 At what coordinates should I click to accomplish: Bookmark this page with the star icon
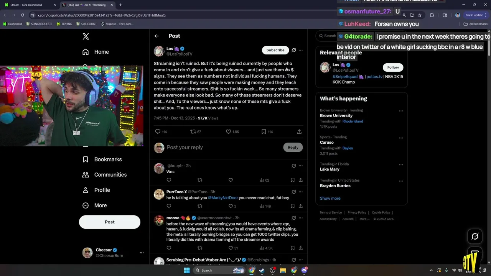click(x=420, y=15)
